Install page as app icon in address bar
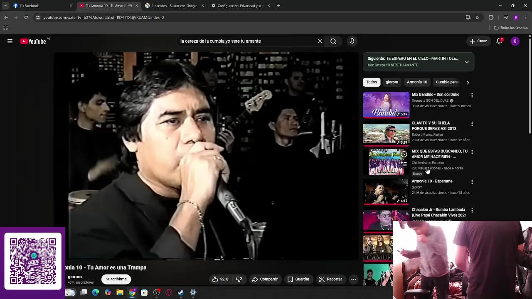Image resolution: width=532 pixels, height=299 pixels. [468, 17]
